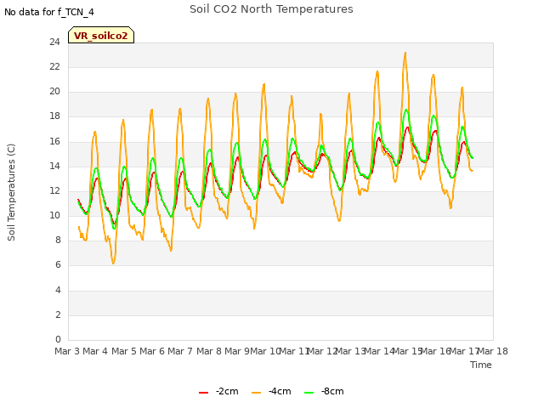Click the 18 y-axis tick label
The height and width of the screenshot is (408, 544).
[54, 116]
